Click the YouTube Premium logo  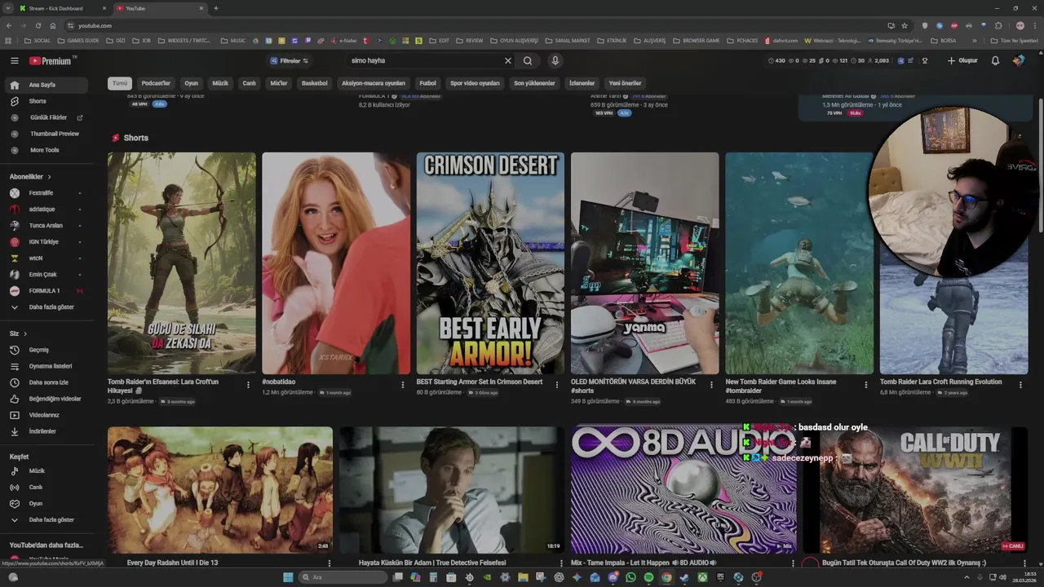click(x=51, y=60)
